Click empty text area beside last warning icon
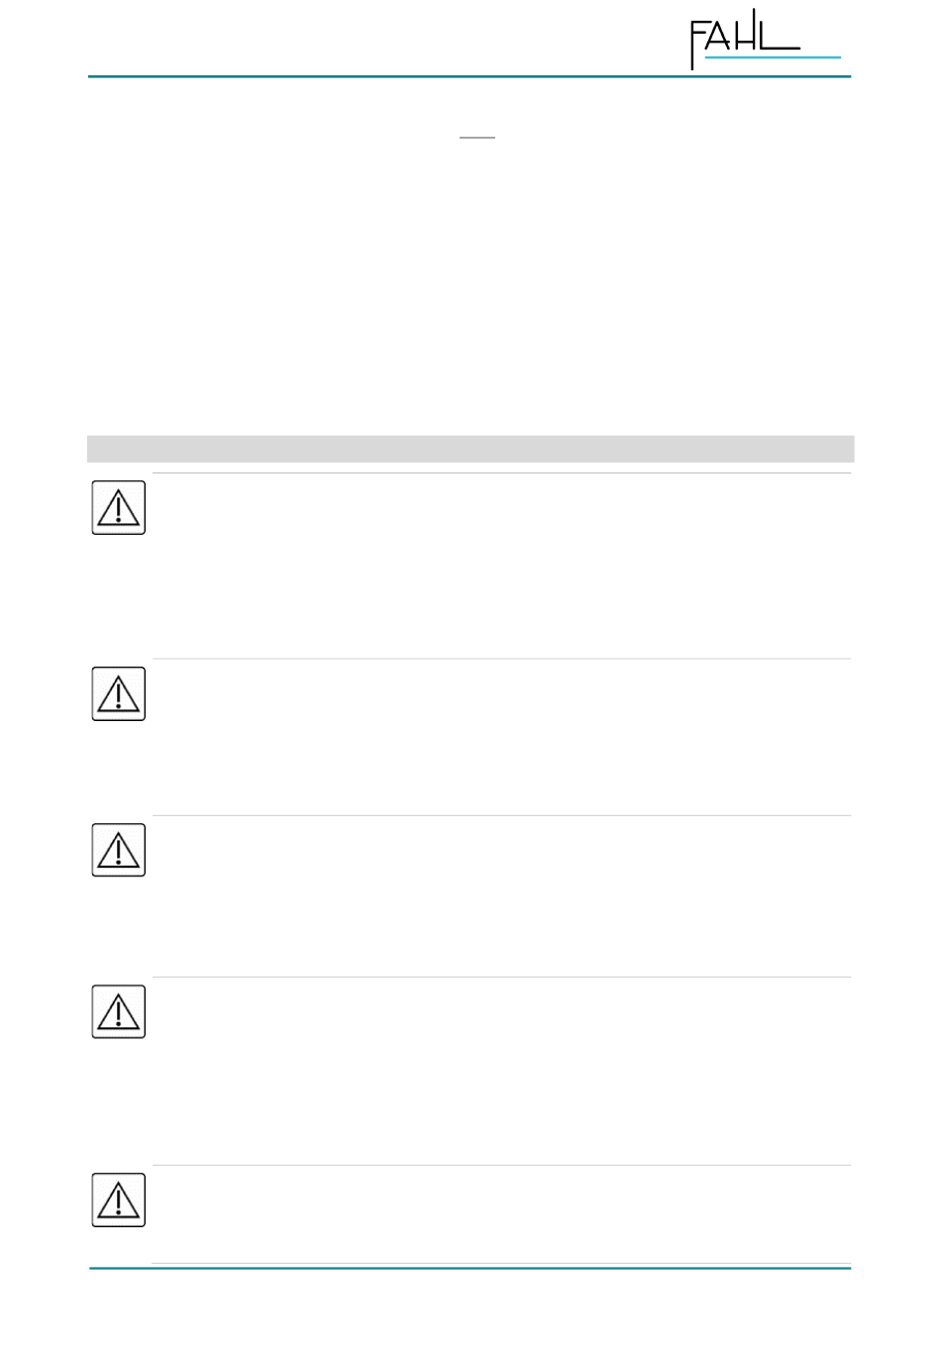 501,1214
